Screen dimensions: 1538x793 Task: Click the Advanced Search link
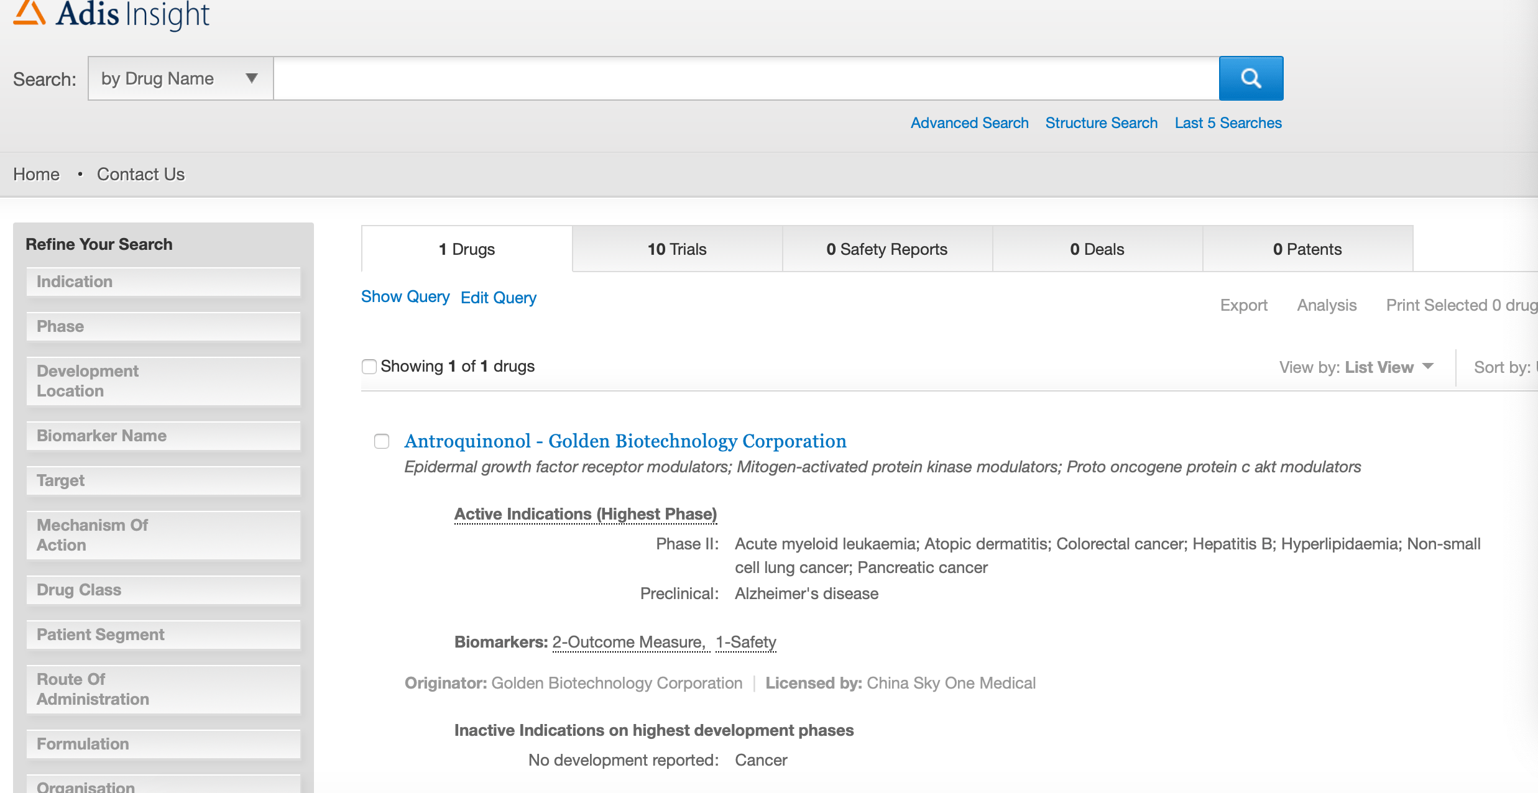click(x=969, y=122)
